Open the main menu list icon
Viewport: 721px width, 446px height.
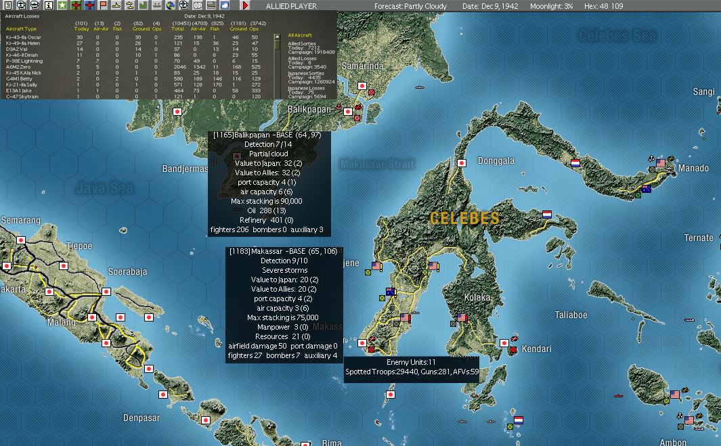(x=8, y=5)
